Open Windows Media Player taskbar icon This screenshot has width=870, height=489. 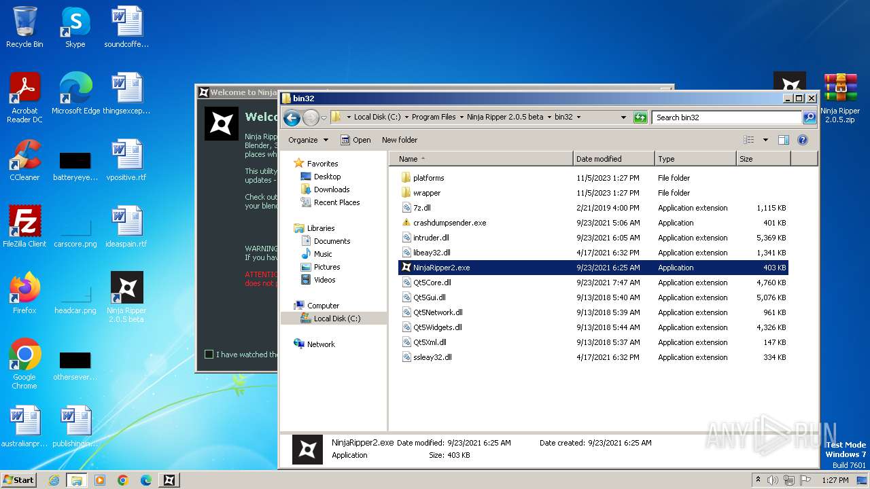click(100, 480)
